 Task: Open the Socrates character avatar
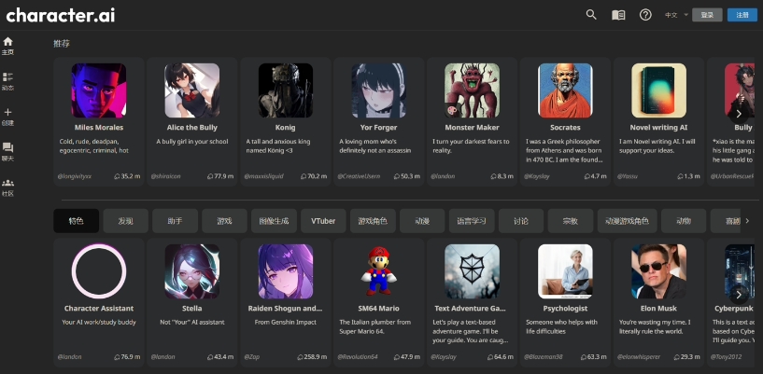pos(565,90)
